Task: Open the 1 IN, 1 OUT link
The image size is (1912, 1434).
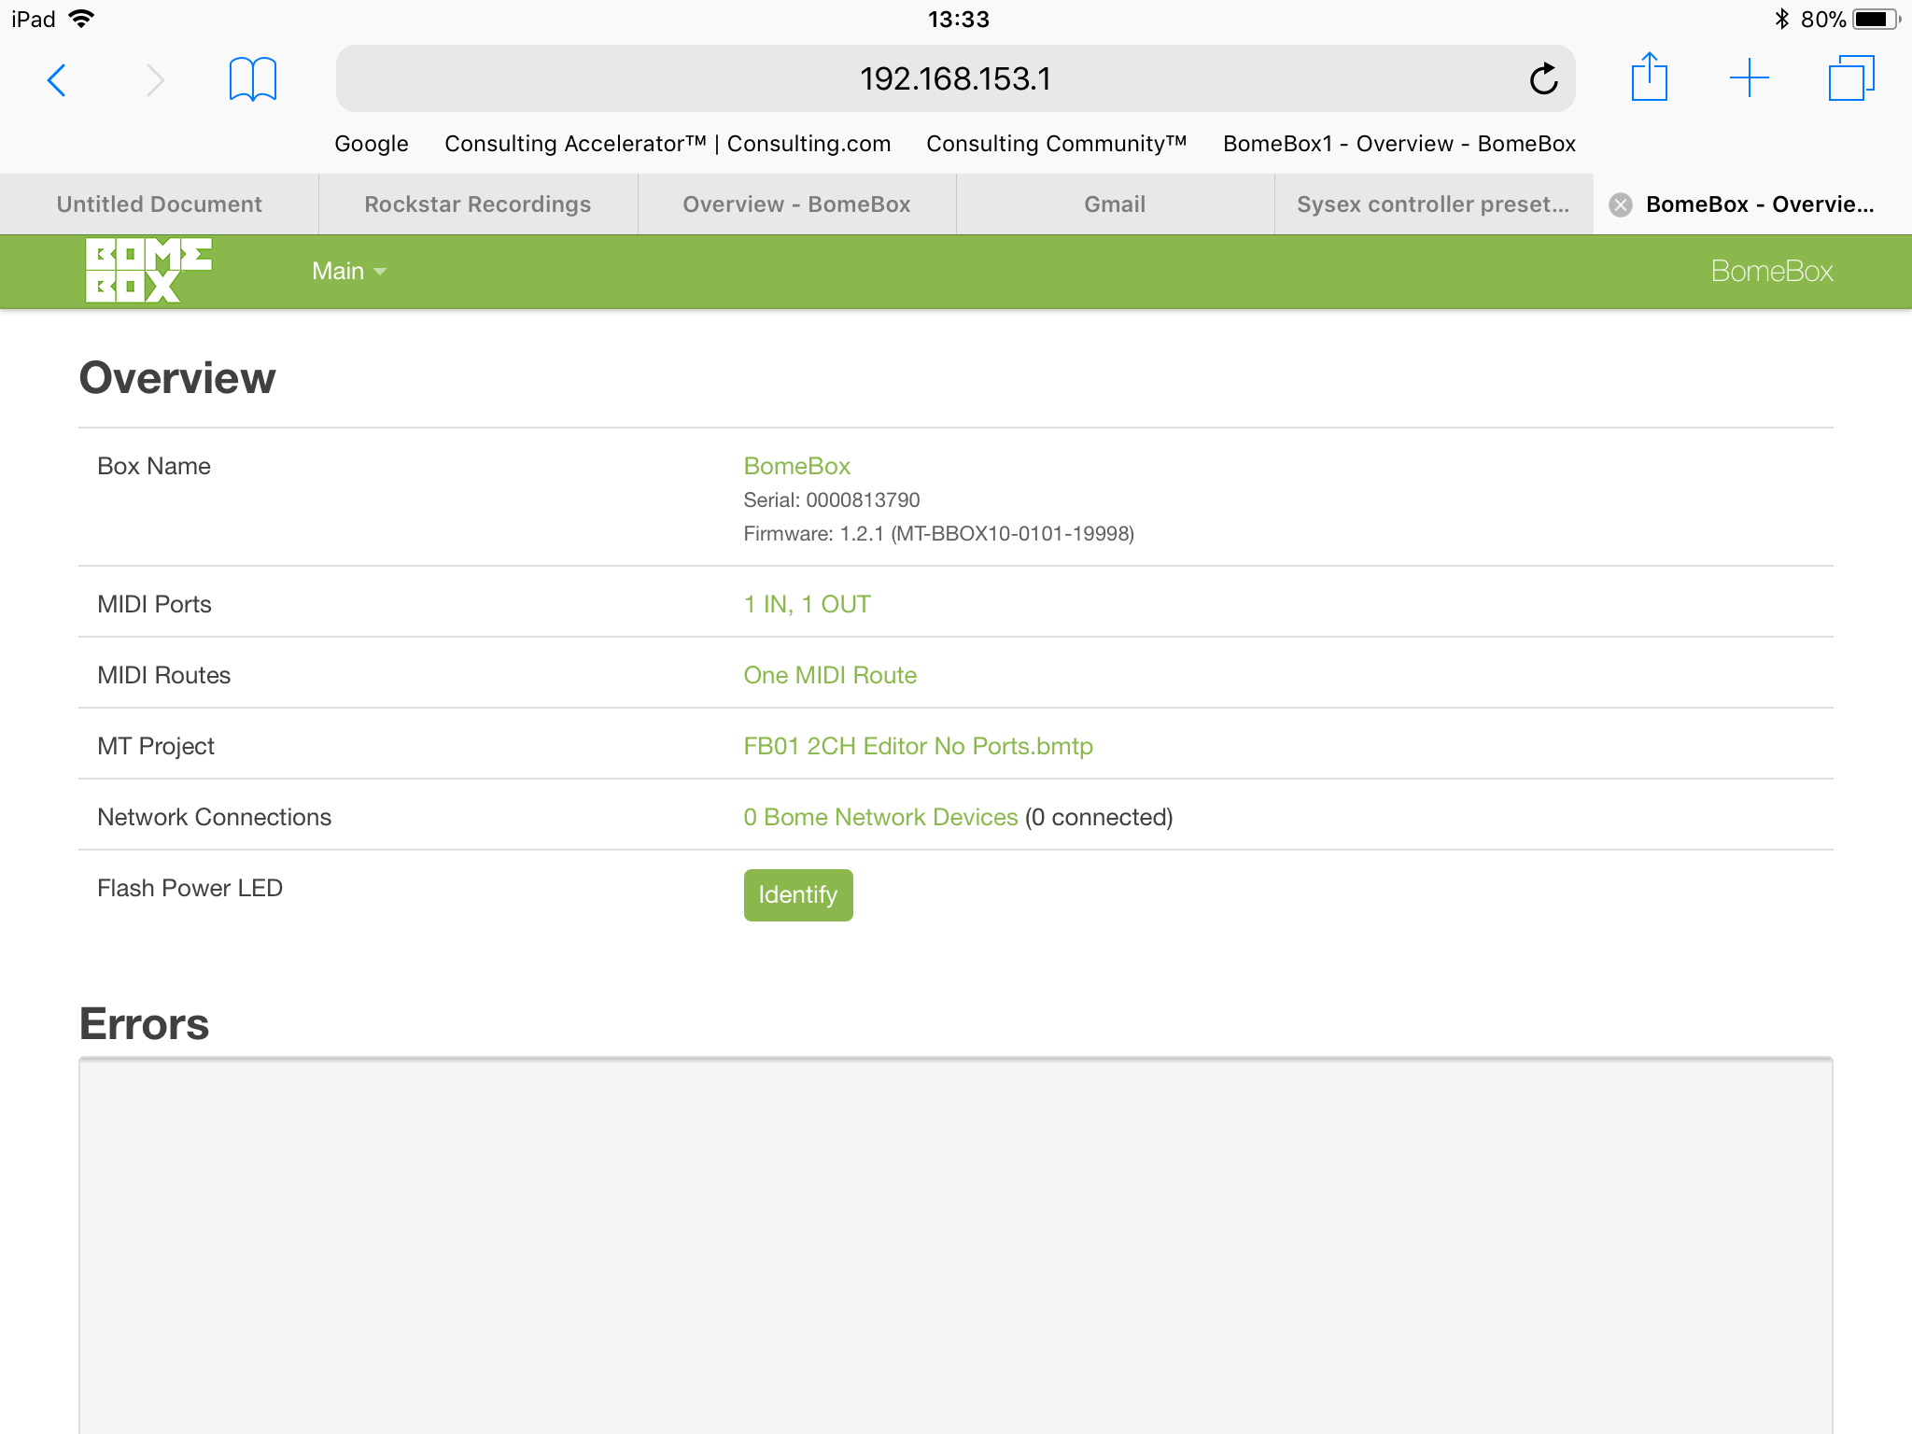Action: (807, 604)
